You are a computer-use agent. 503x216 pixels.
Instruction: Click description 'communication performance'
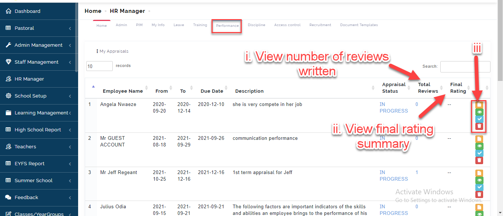(265, 138)
